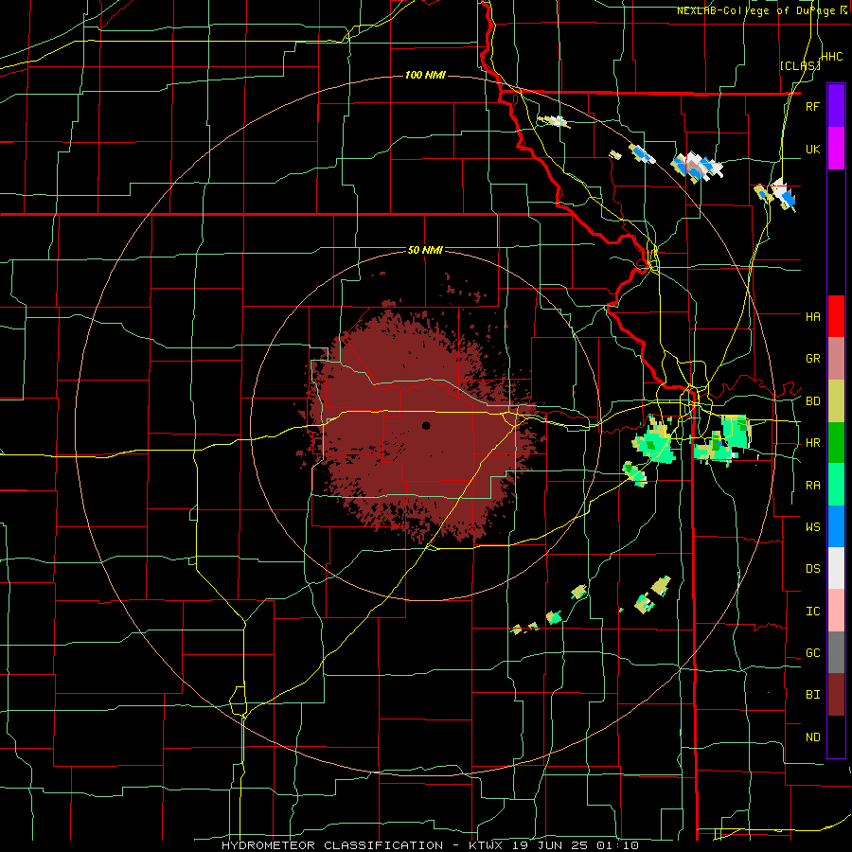
Task: Click the 01:10 time stamp
Action: [x=620, y=845]
